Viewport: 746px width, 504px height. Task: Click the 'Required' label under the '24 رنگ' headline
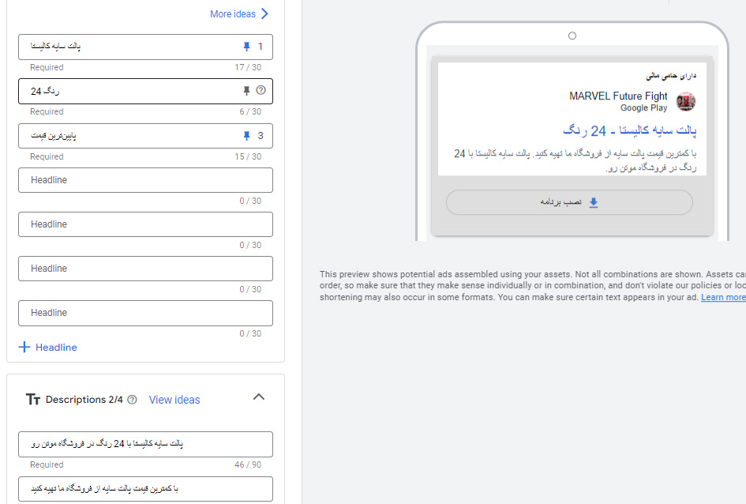[47, 112]
